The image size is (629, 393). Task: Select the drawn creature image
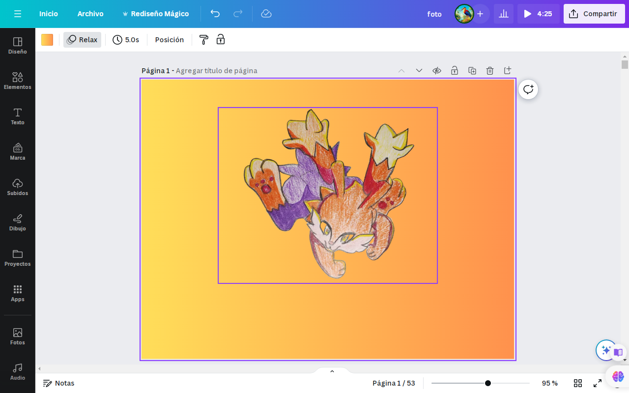tap(328, 196)
